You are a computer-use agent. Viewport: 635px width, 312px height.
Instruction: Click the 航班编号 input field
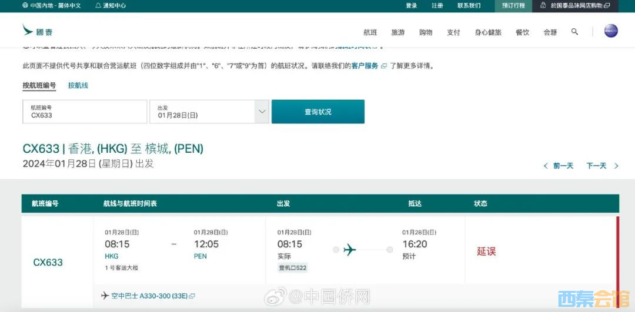pyautogui.click(x=85, y=112)
